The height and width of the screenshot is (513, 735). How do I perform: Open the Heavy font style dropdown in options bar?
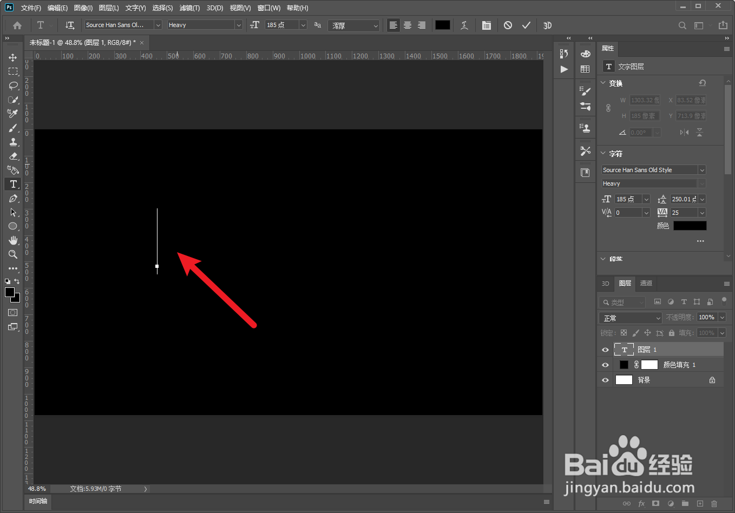tap(239, 25)
